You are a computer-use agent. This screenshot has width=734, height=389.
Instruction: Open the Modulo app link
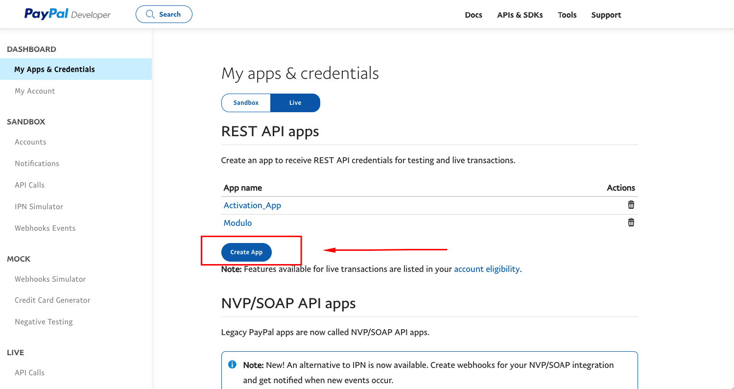point(237,223)
